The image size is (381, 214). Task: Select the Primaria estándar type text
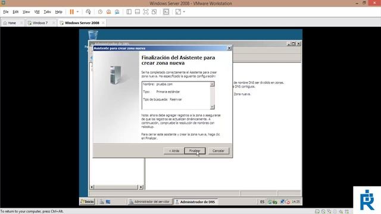(x=168, y=92)
